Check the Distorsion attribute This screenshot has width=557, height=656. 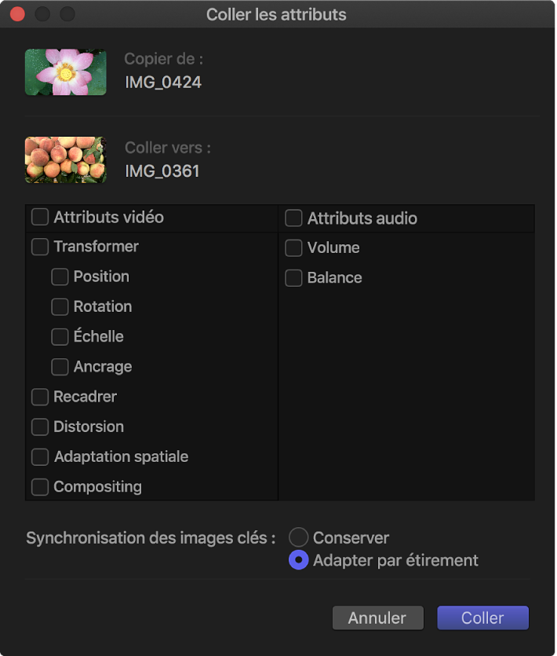coord(40,427)
